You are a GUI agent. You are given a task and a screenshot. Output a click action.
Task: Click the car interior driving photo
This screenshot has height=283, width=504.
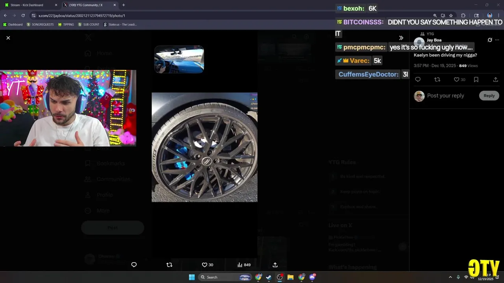click(x=179, y=59)
